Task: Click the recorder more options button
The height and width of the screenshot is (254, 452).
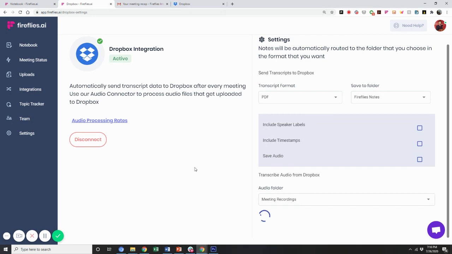Action: click(x=7, y=236)
